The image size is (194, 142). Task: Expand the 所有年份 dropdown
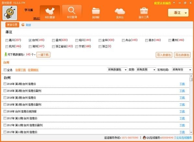click(182, 70)
